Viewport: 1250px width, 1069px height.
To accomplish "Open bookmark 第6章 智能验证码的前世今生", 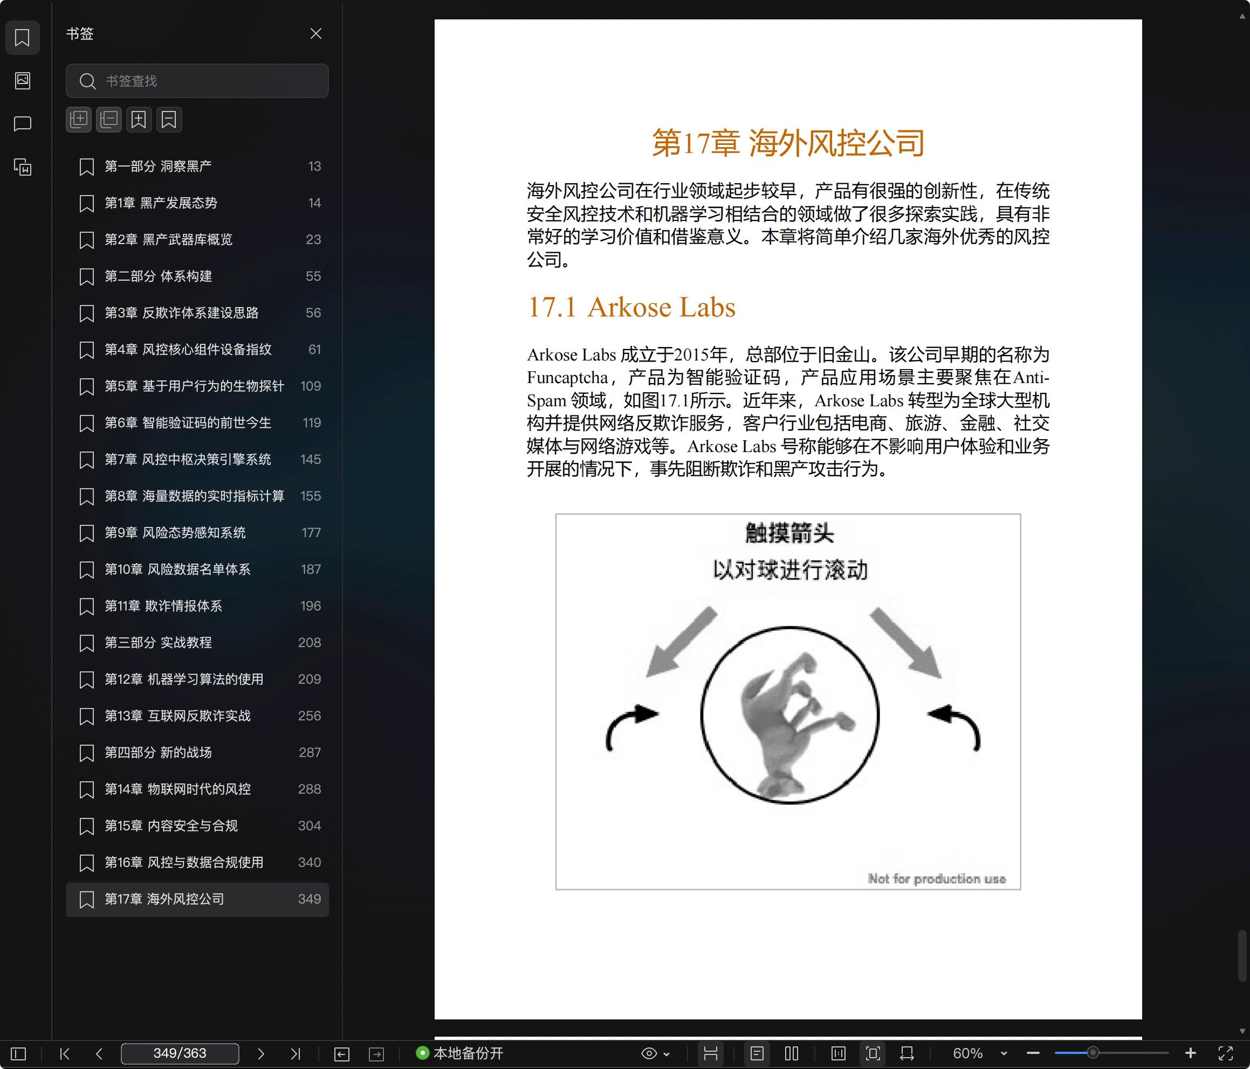I will tap(197, 422).
